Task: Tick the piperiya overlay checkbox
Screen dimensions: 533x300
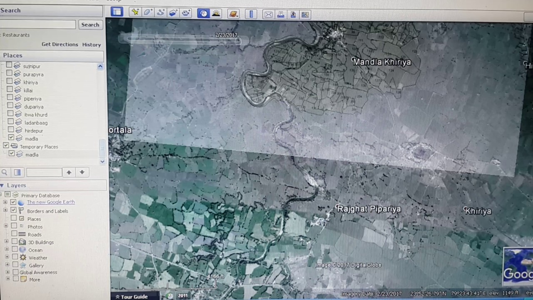Action: click(10, 98)
